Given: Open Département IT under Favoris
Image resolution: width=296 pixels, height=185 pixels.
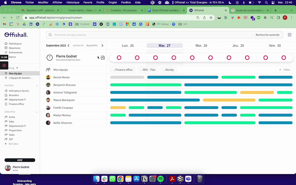Looking at the screenshot, I should (x=17, y=99).
